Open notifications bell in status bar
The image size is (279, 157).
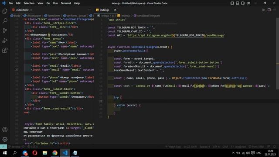point(274,147)
